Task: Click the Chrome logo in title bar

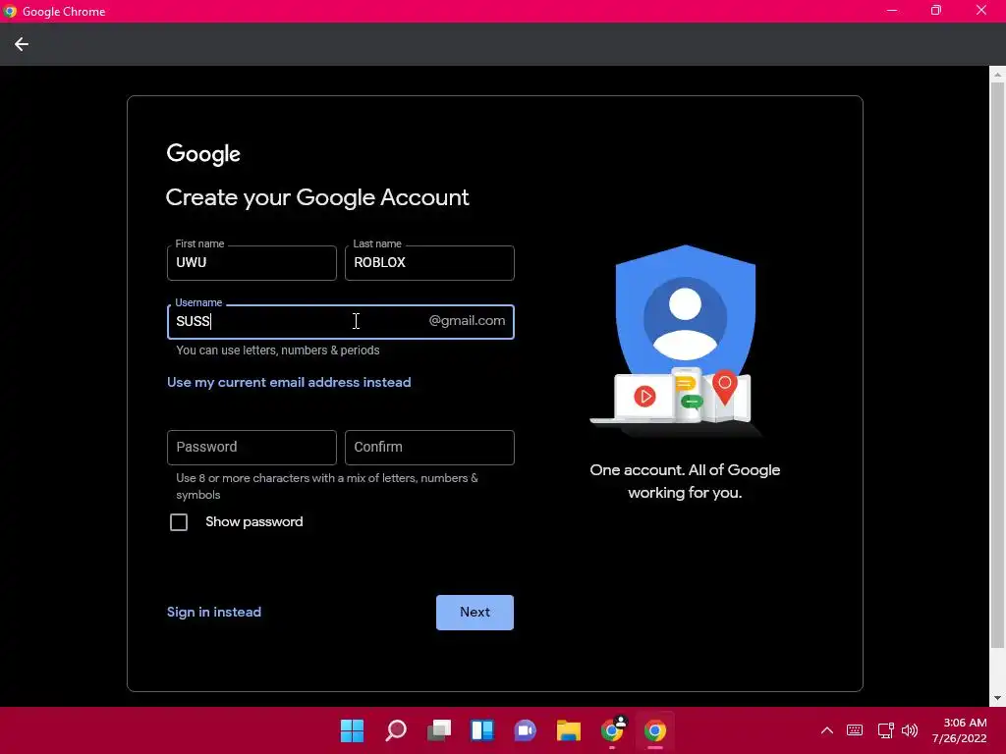Action: point(10,11)
